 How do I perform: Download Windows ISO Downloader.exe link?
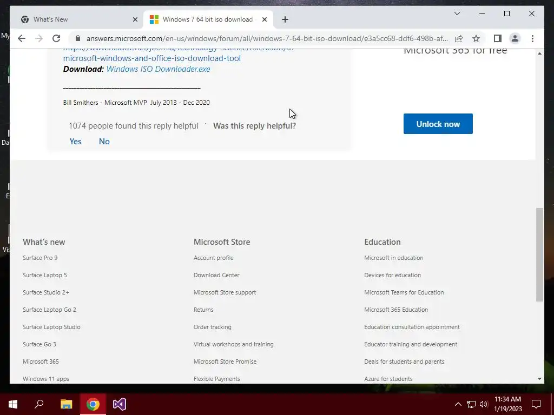click(159, 69)
